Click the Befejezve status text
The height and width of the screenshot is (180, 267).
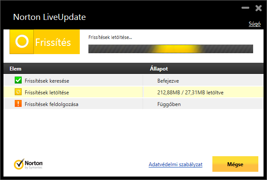point(168,81)
